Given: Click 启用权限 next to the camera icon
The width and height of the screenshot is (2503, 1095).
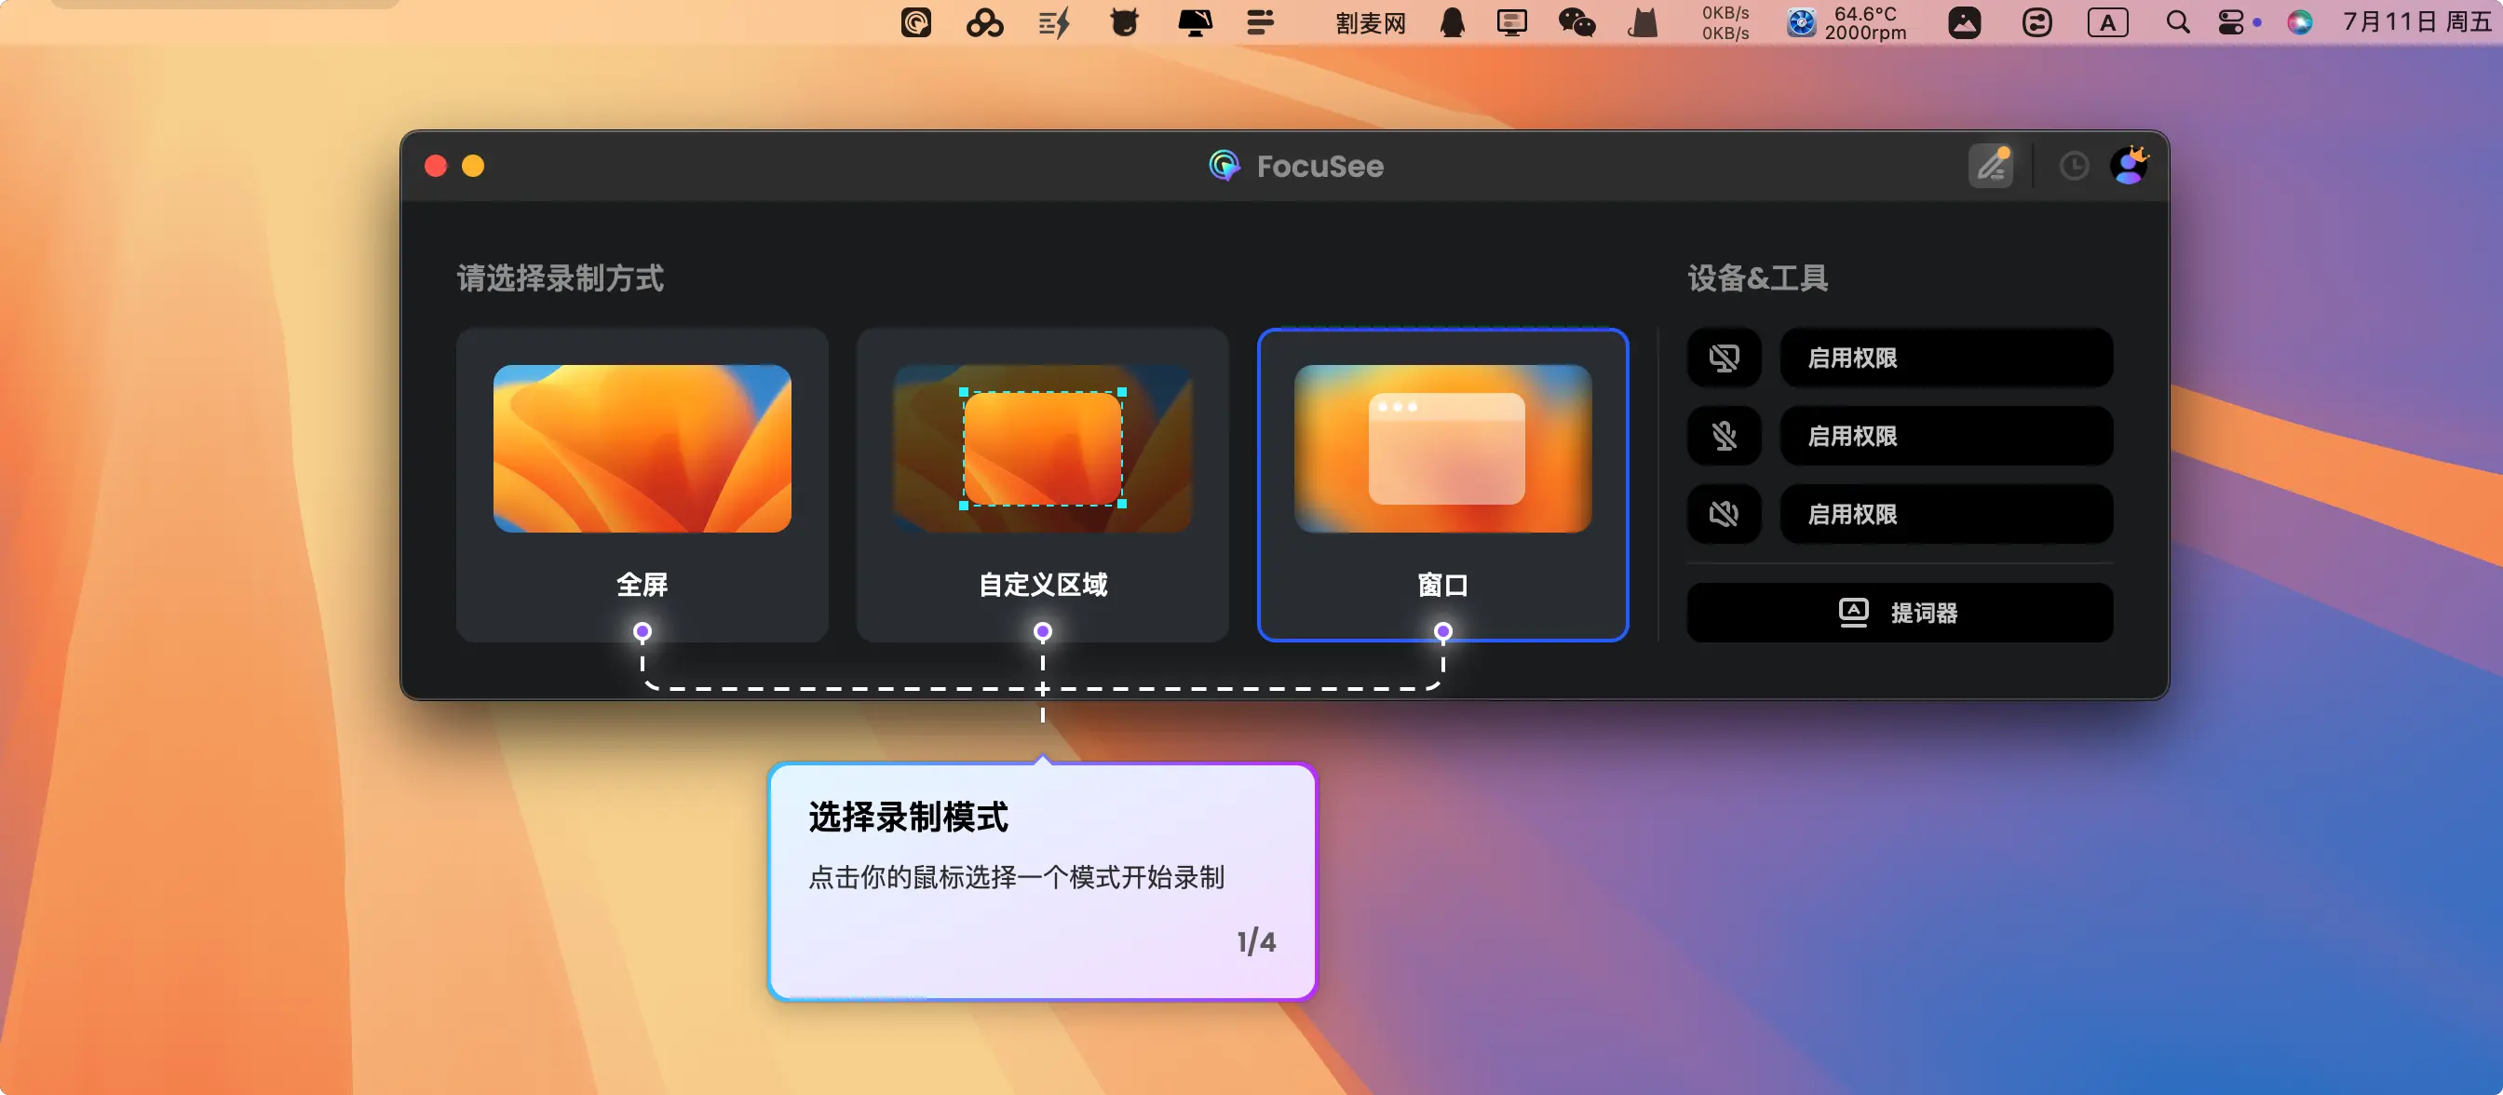Looking at the screenshot, I should [1946, 358].
